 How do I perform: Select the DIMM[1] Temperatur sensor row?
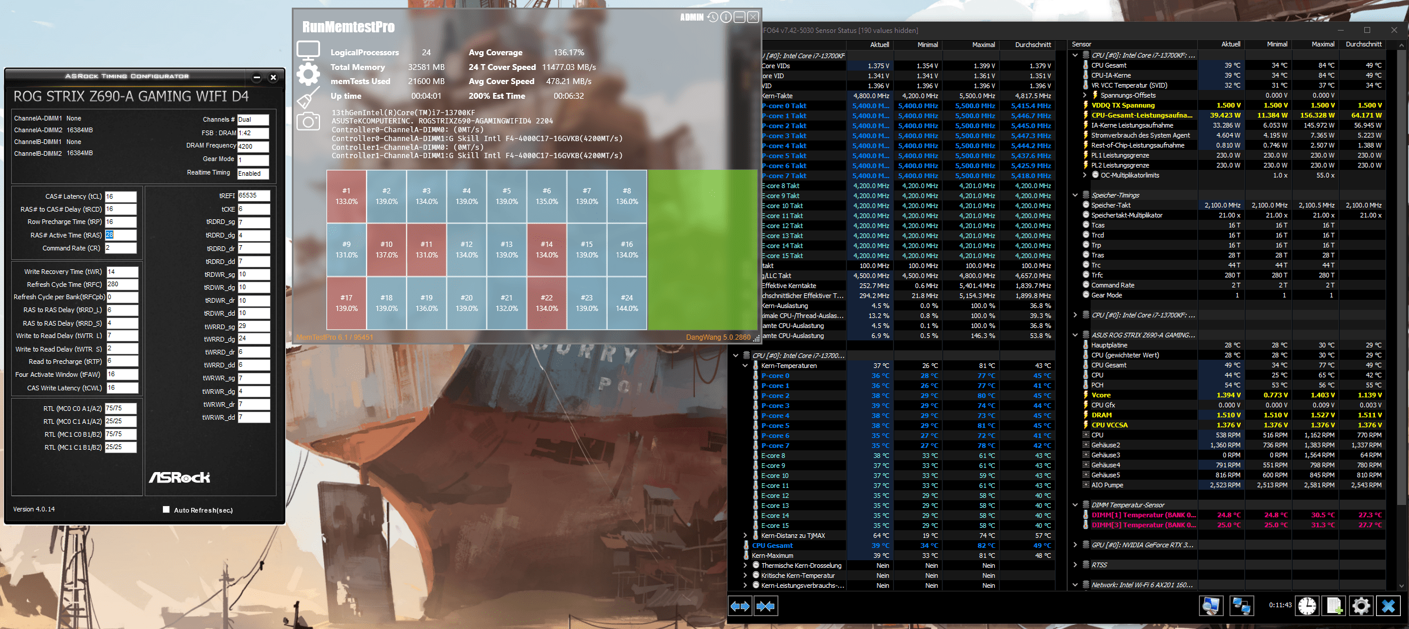click(1234, 515)
